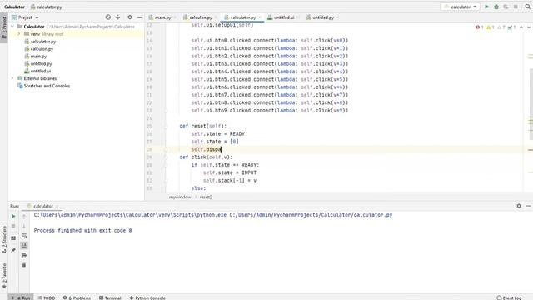Open the Terminal tool window
The width and height of the screenshot is (533, 300).
[110, 297]
